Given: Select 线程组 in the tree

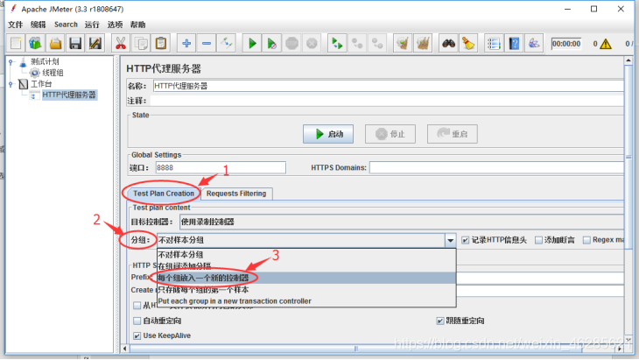Looking at the screenshot, I should tap(53, 73).
